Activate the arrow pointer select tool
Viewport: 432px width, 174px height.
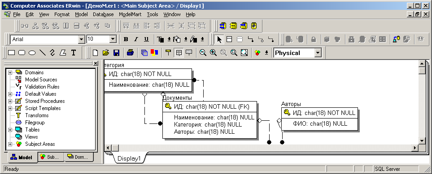pos(219,39)
